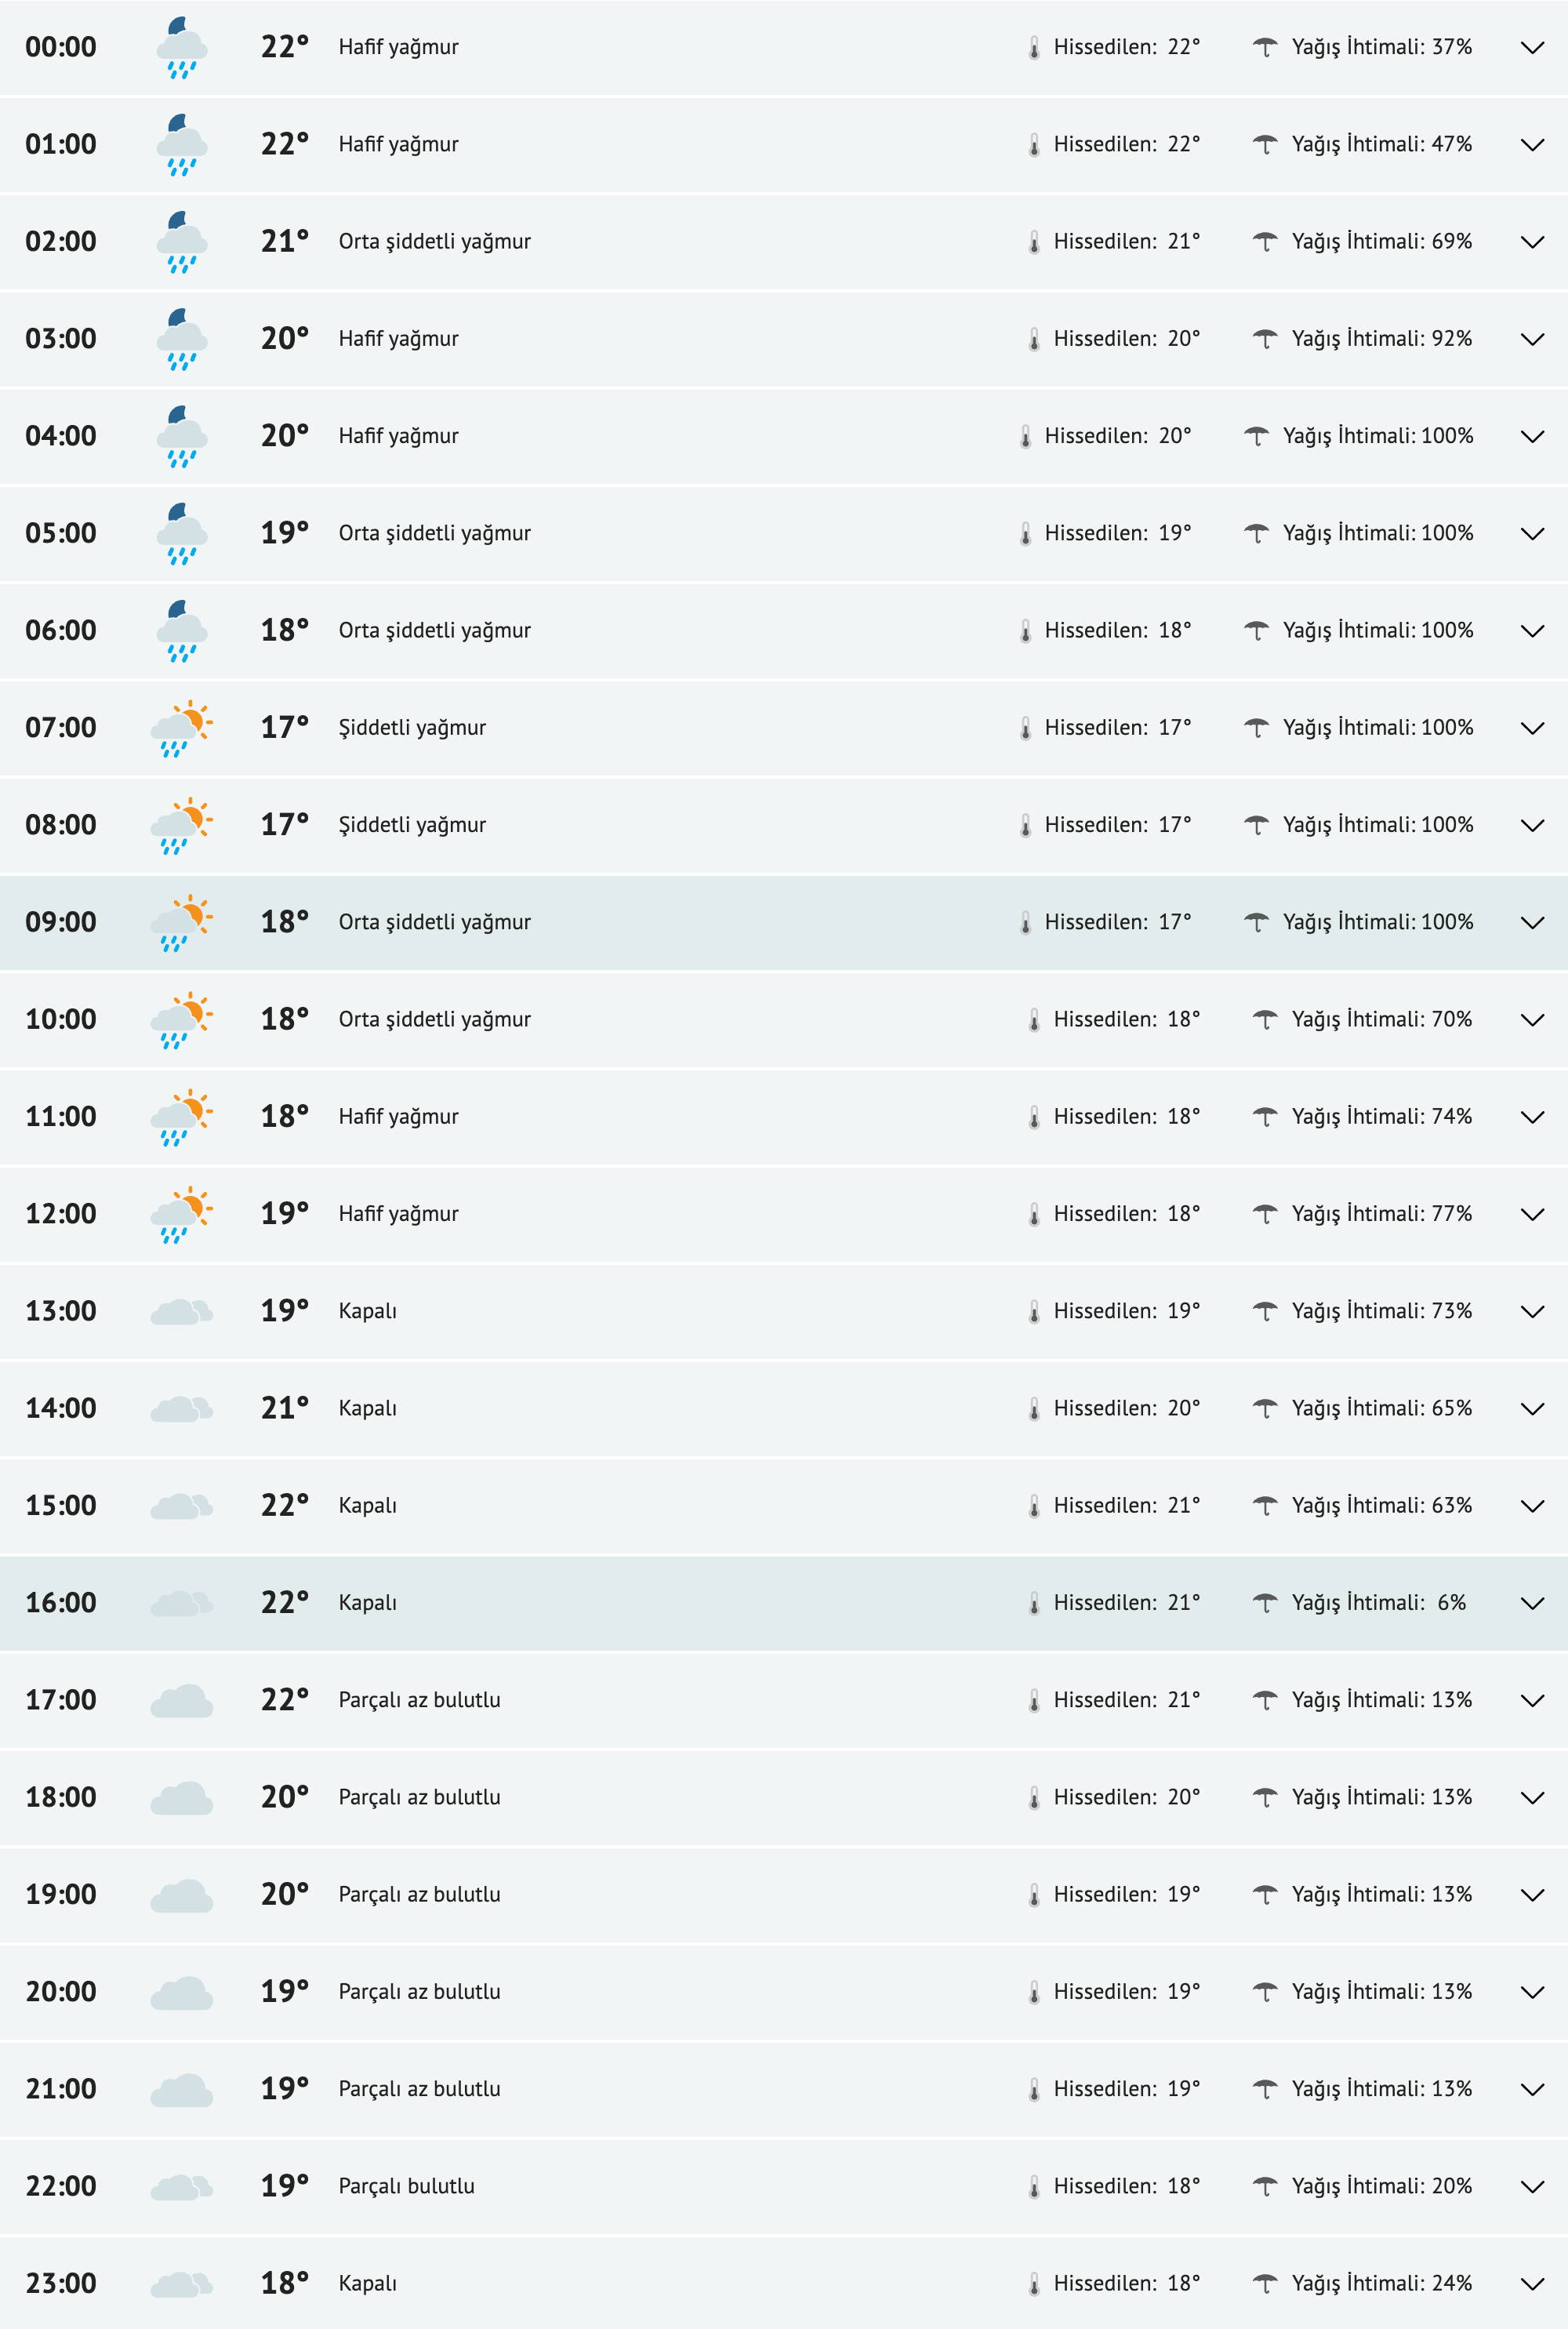Select the heavy rain icon at 07:00
The height and width of the screenshot is (2329, 1568).
point(180,727)
